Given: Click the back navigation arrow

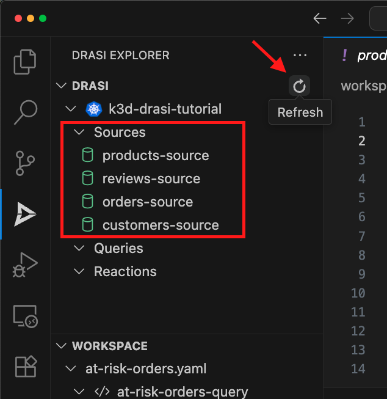Looking at the screenshot, I should click(x=319, y=18).
